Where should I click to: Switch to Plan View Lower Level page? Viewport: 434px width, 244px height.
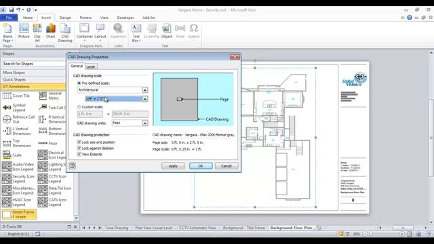[154, 228]
